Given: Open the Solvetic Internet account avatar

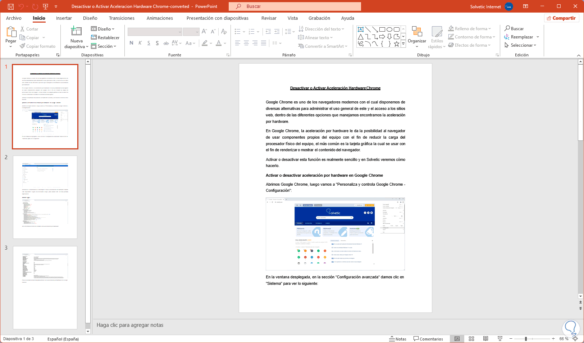Looking at the screenshot, I should (x=509, y=6).
